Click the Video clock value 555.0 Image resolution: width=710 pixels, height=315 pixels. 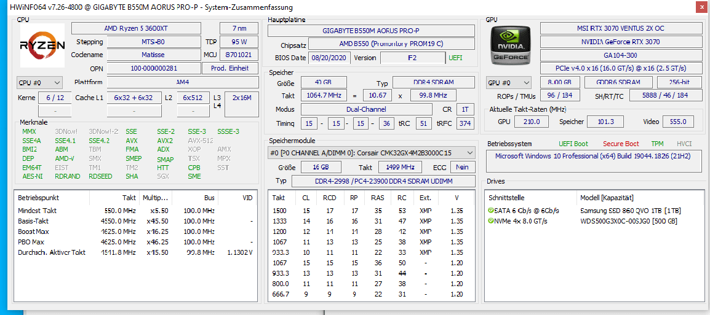(678, 122)
